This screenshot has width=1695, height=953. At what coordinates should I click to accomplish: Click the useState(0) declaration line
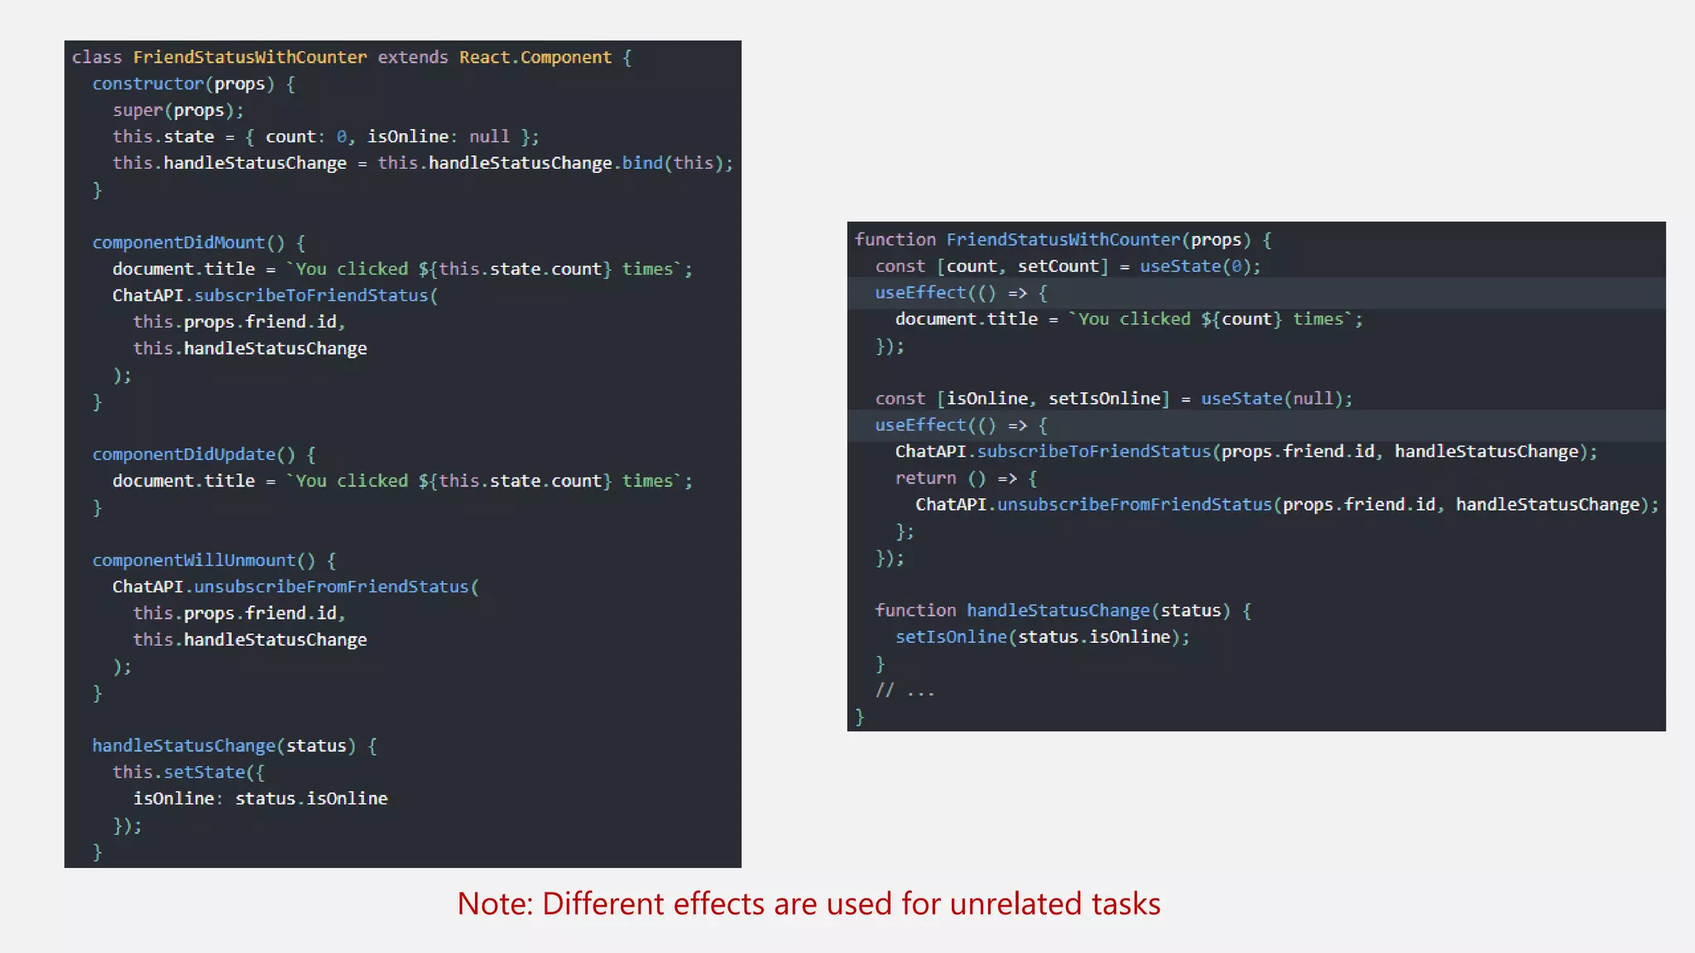1067,266
